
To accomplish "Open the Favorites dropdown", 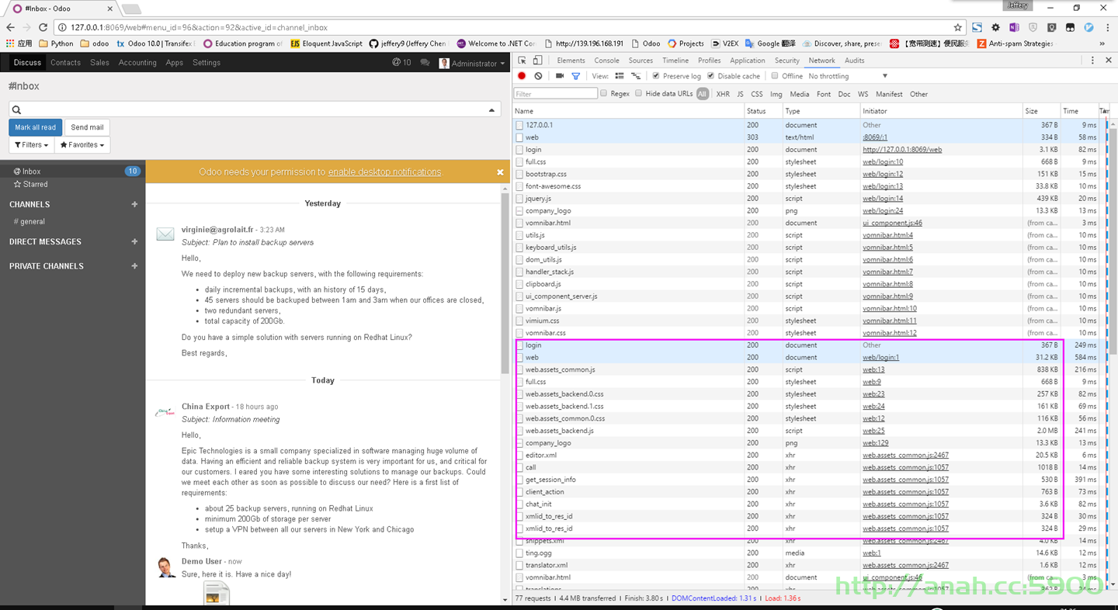I will pyautogui.click(x=82, y=145).
